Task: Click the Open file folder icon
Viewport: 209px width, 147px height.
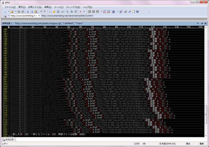Action: pyautogui.click(x=12, y=11)
